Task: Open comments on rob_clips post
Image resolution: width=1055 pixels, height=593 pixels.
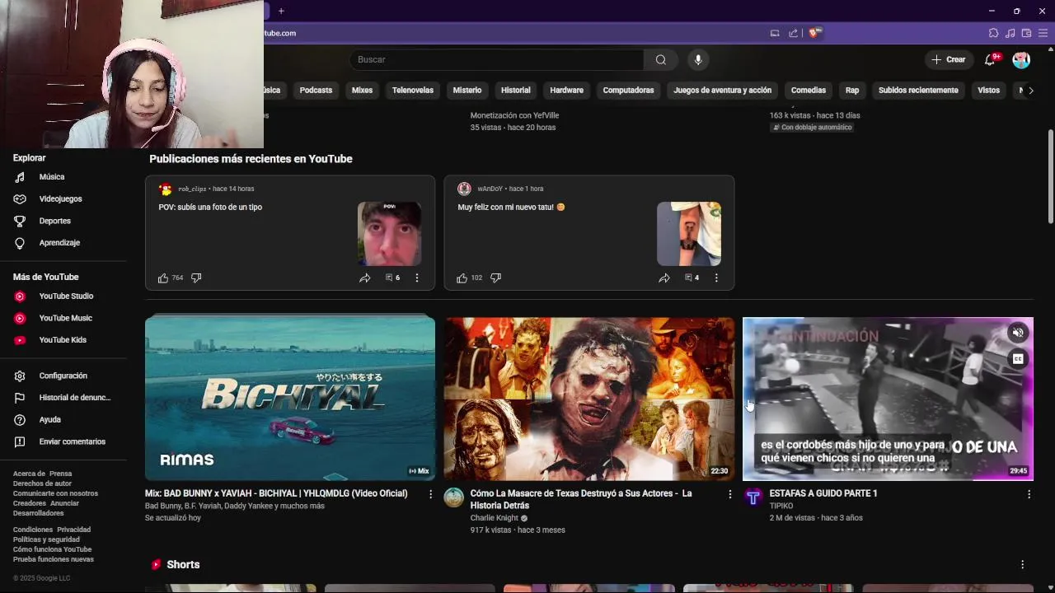Action: 392,278
